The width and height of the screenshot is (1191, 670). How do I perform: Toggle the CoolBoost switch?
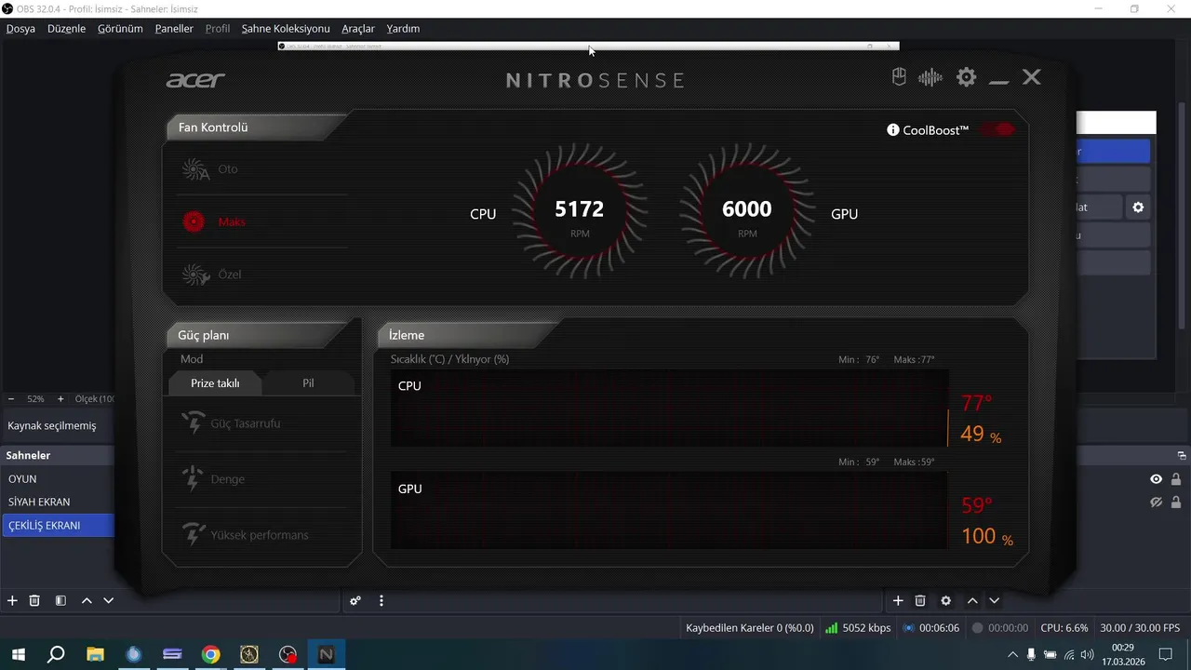(x=997, y=129)
